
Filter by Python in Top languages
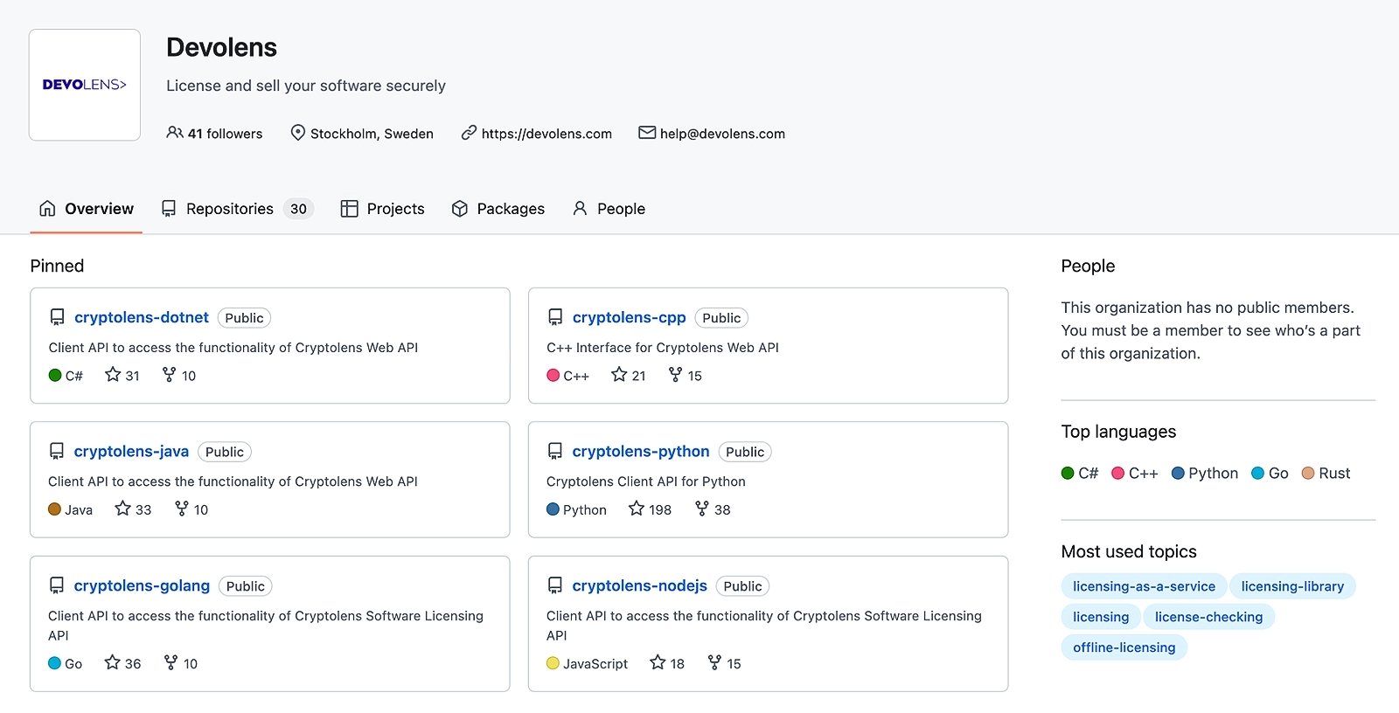[x=1205, y=473]
